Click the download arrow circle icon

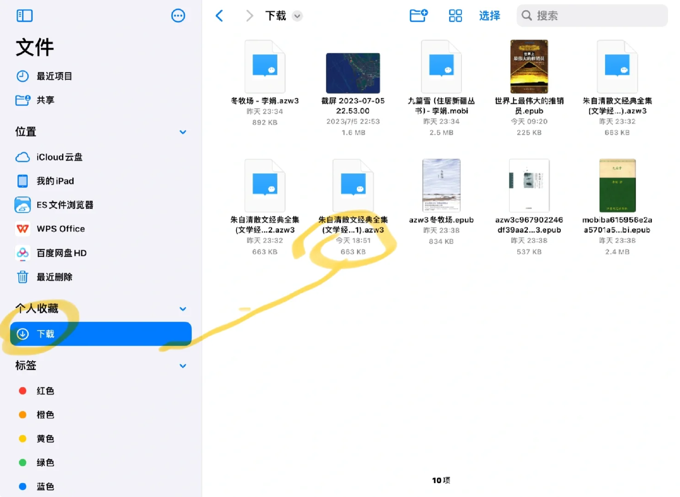coord(23,334)
